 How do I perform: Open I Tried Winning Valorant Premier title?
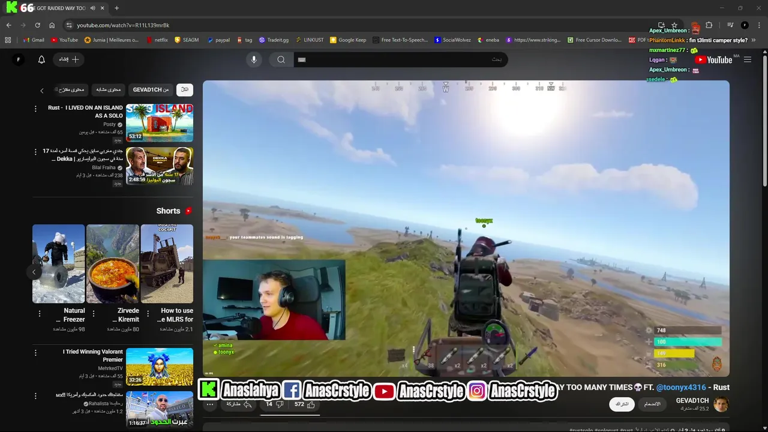coord(93,356)
